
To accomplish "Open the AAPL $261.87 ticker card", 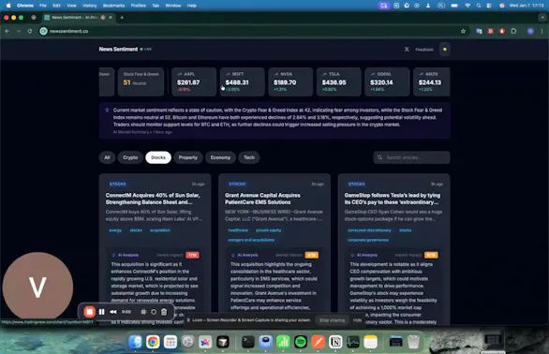I will coord(194,81).
